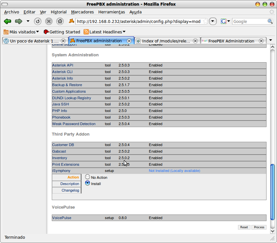Select the No Action radio button
The height and width of the screenshot is (243, 277).
tap(87, 177)
